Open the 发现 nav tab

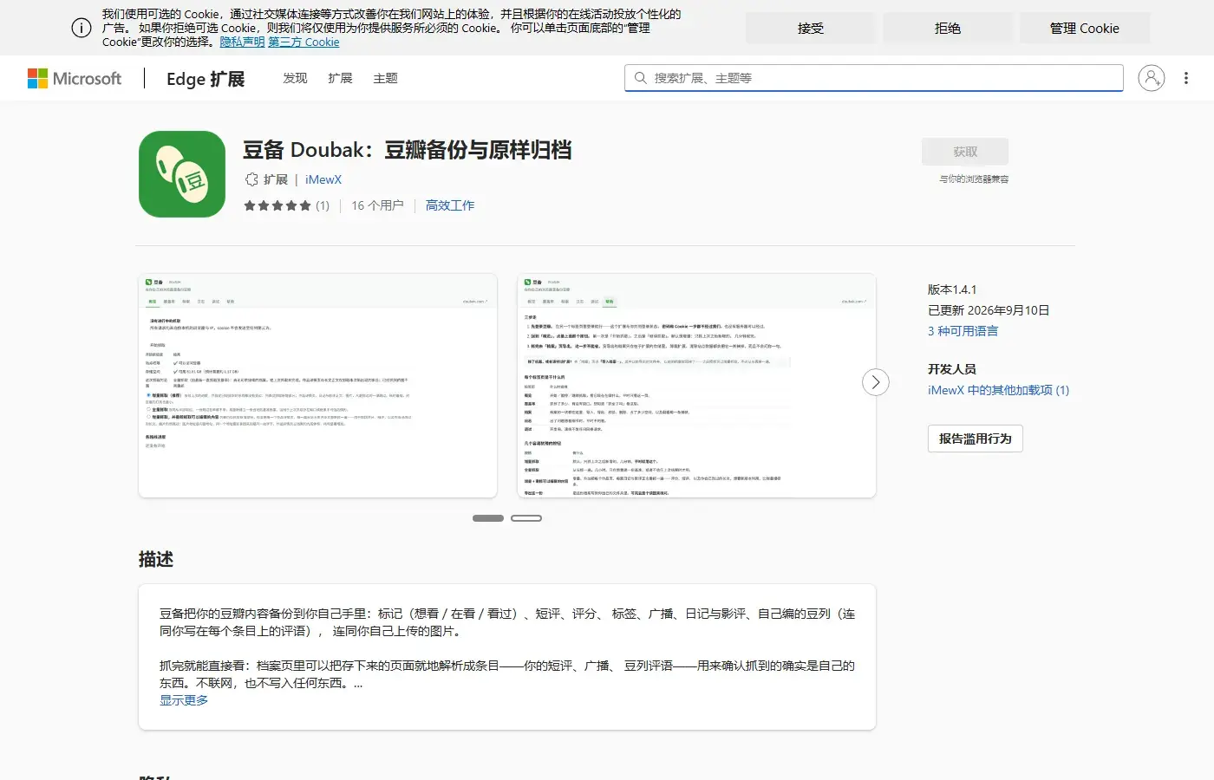[295, 78]
